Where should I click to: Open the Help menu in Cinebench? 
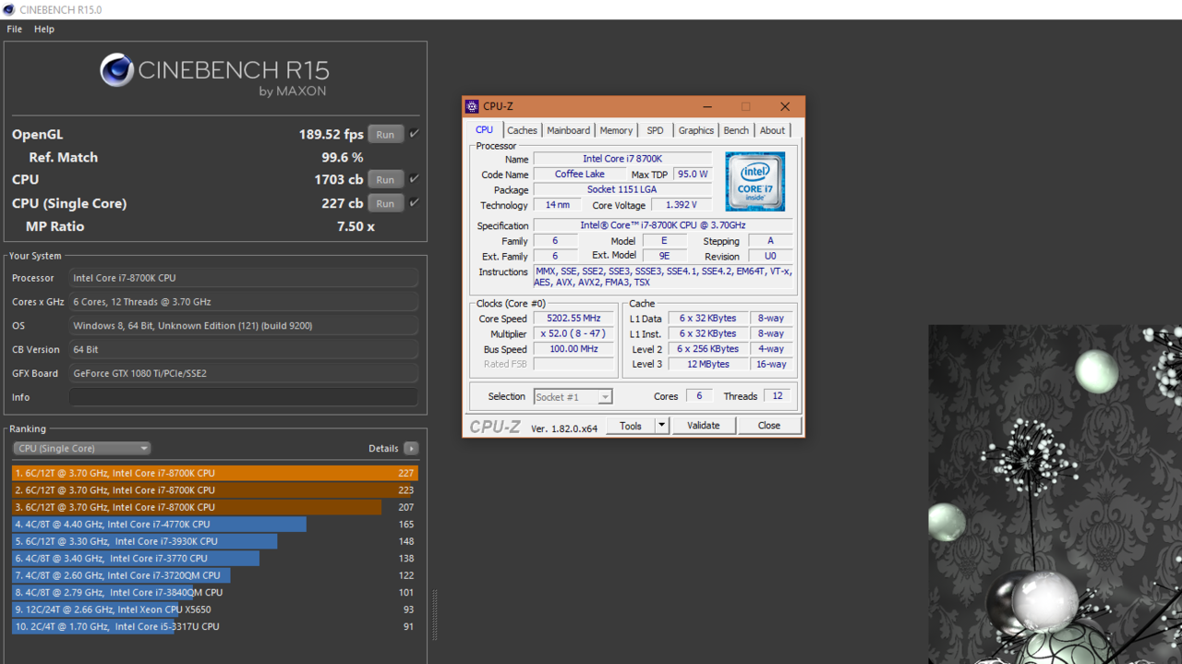pos(44,29)
